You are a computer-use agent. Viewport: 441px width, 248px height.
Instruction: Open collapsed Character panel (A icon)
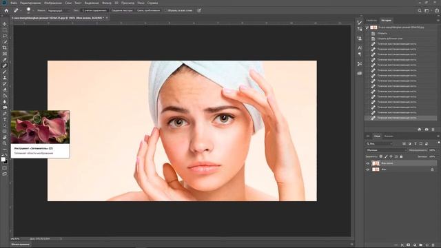(360, 48)
